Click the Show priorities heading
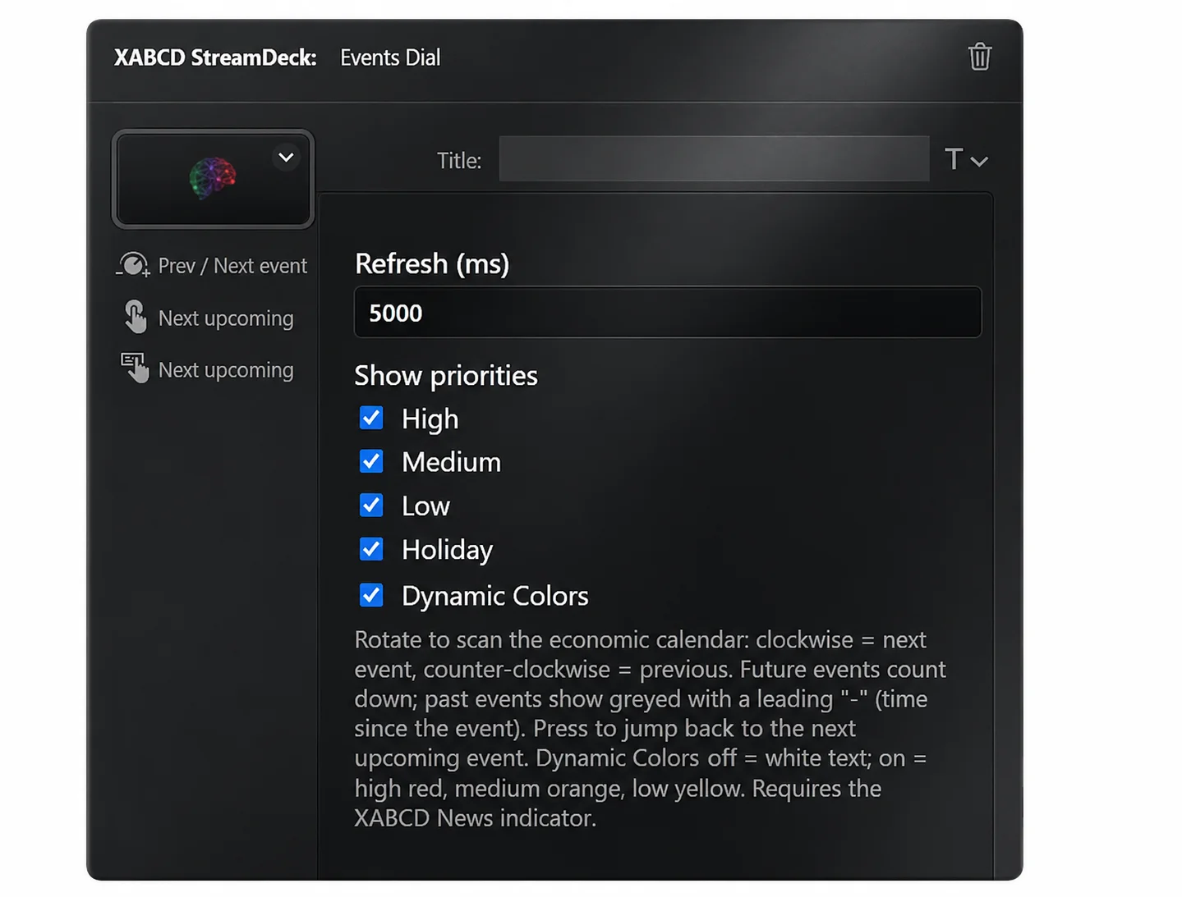The height and width of the screenshot is (897, 1182). point(446,376)
